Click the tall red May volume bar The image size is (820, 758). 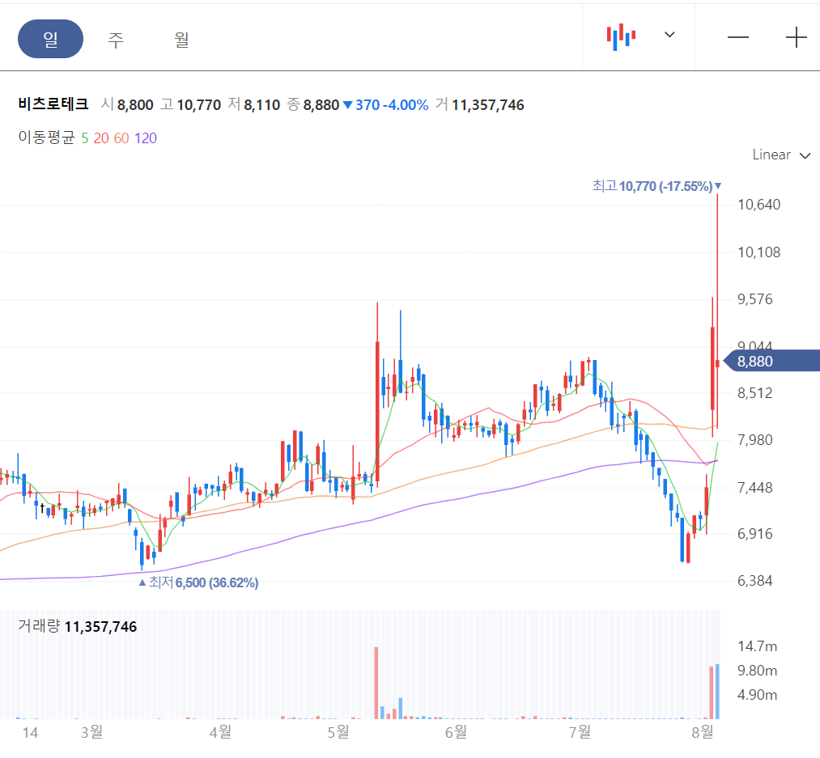(376, 683)
